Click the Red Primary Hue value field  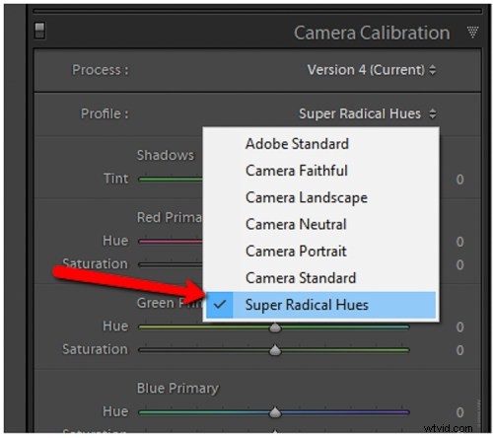pyautogui.click(x=459, y=242)
